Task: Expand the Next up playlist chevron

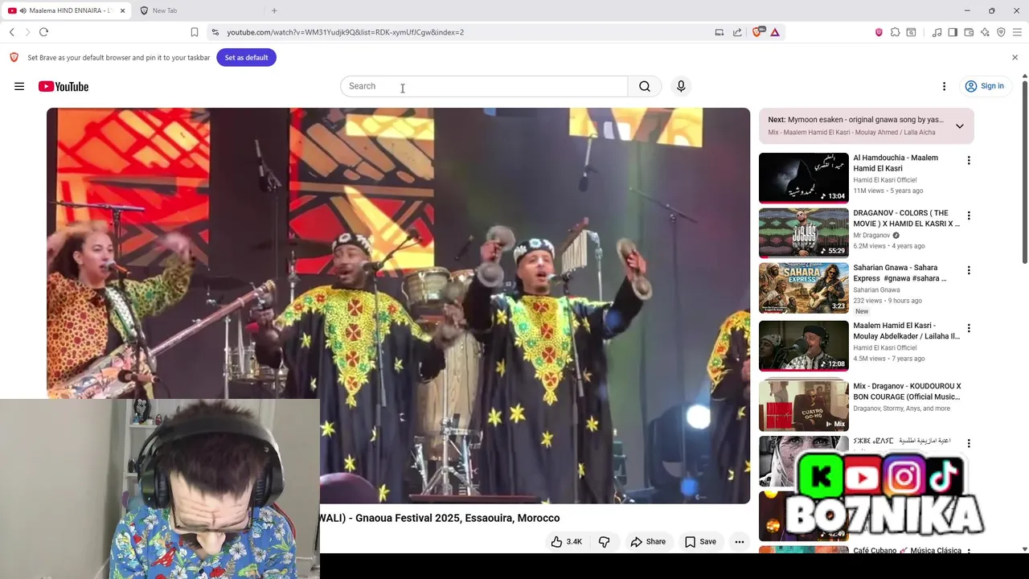Action: click(959, 126)
